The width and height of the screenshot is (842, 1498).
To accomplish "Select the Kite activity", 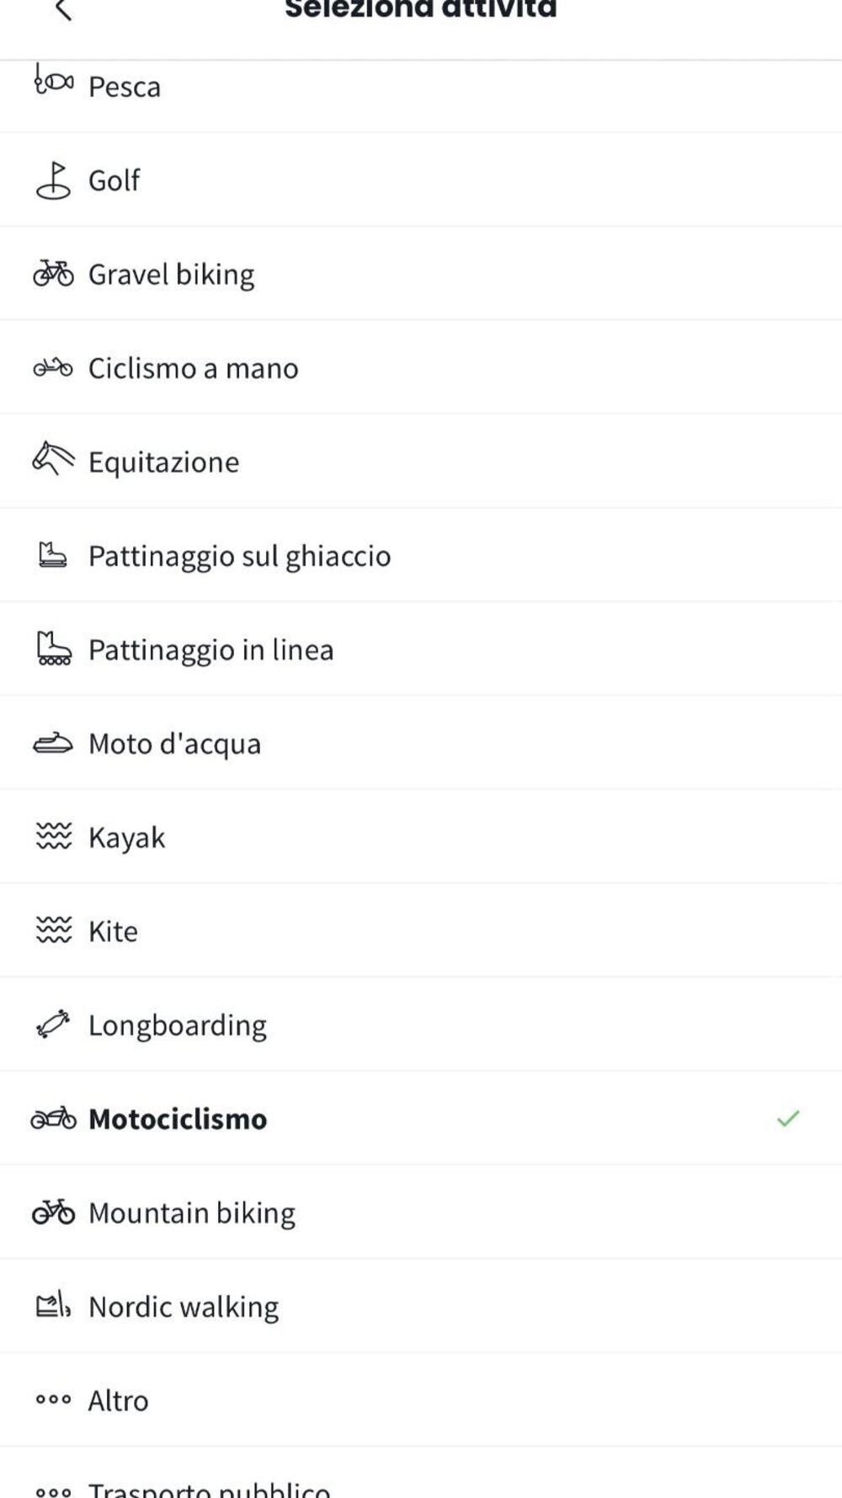I will tap(113, 931).
